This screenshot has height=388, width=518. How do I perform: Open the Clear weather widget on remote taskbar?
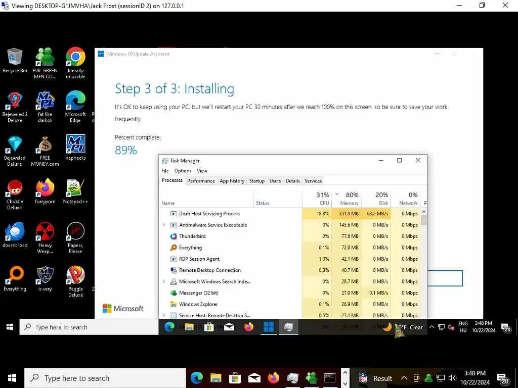[x=404, y=327]
